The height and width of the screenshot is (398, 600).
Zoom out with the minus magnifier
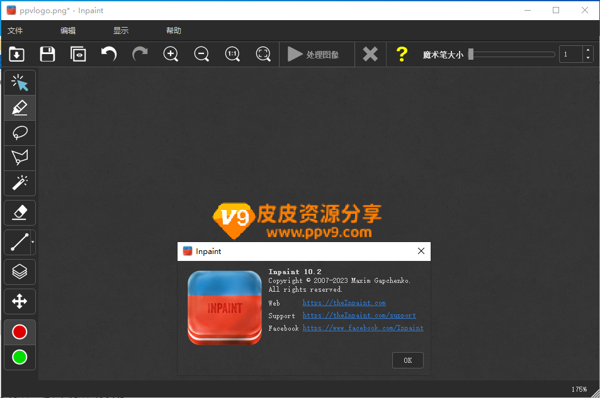tap(201, 54)
